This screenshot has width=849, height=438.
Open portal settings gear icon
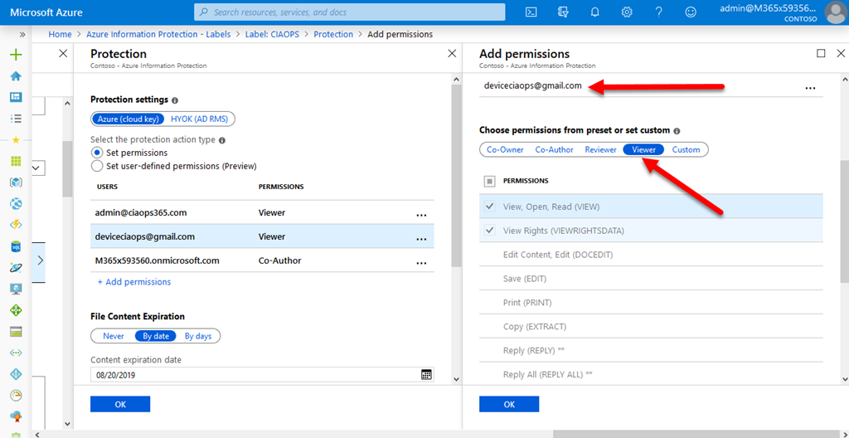tap(627, 12)
